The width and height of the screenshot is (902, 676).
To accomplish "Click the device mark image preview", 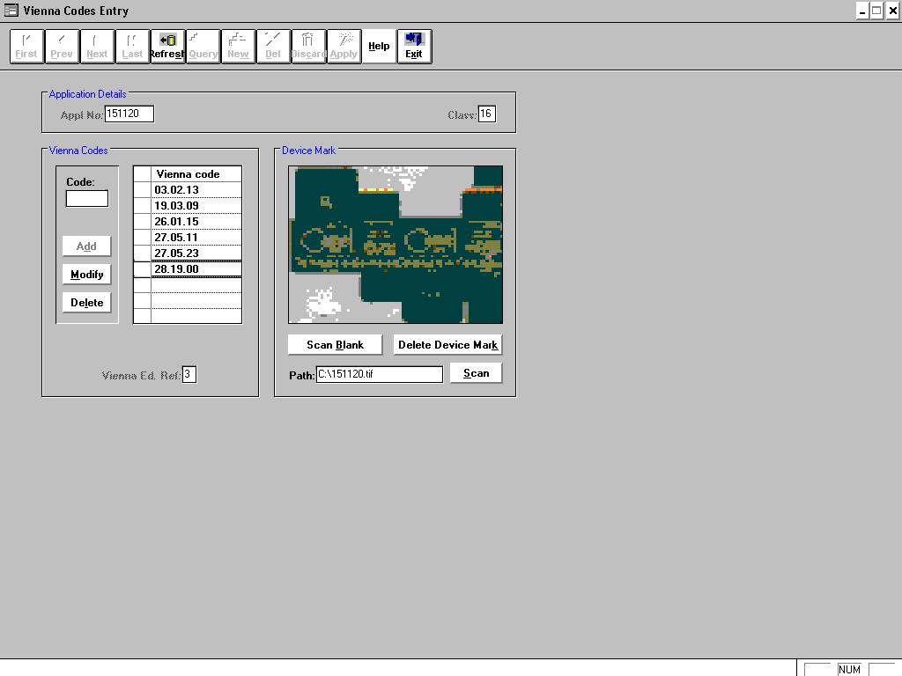I will pos(396,245).
